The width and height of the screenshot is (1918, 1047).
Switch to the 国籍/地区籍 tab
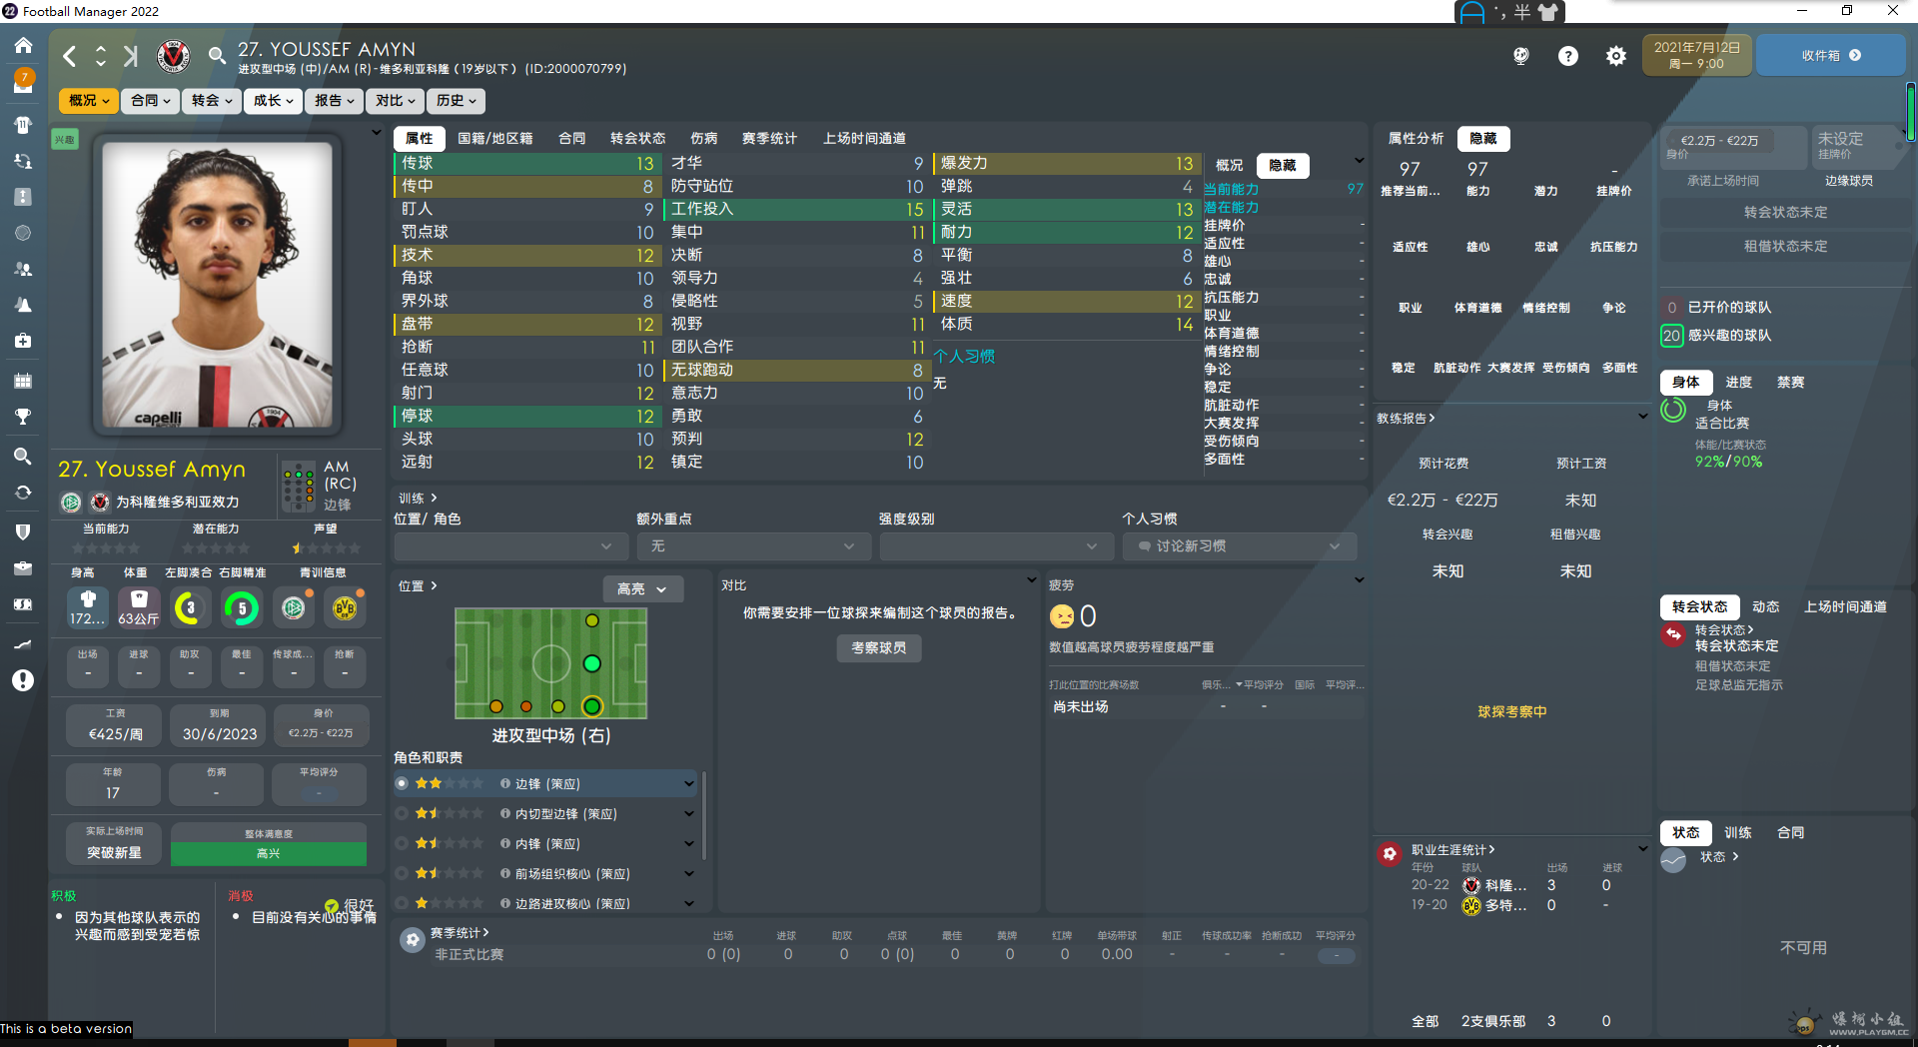495,139
